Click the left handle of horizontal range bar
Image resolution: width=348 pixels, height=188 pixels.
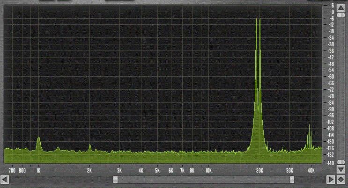[x=115, y=180]
